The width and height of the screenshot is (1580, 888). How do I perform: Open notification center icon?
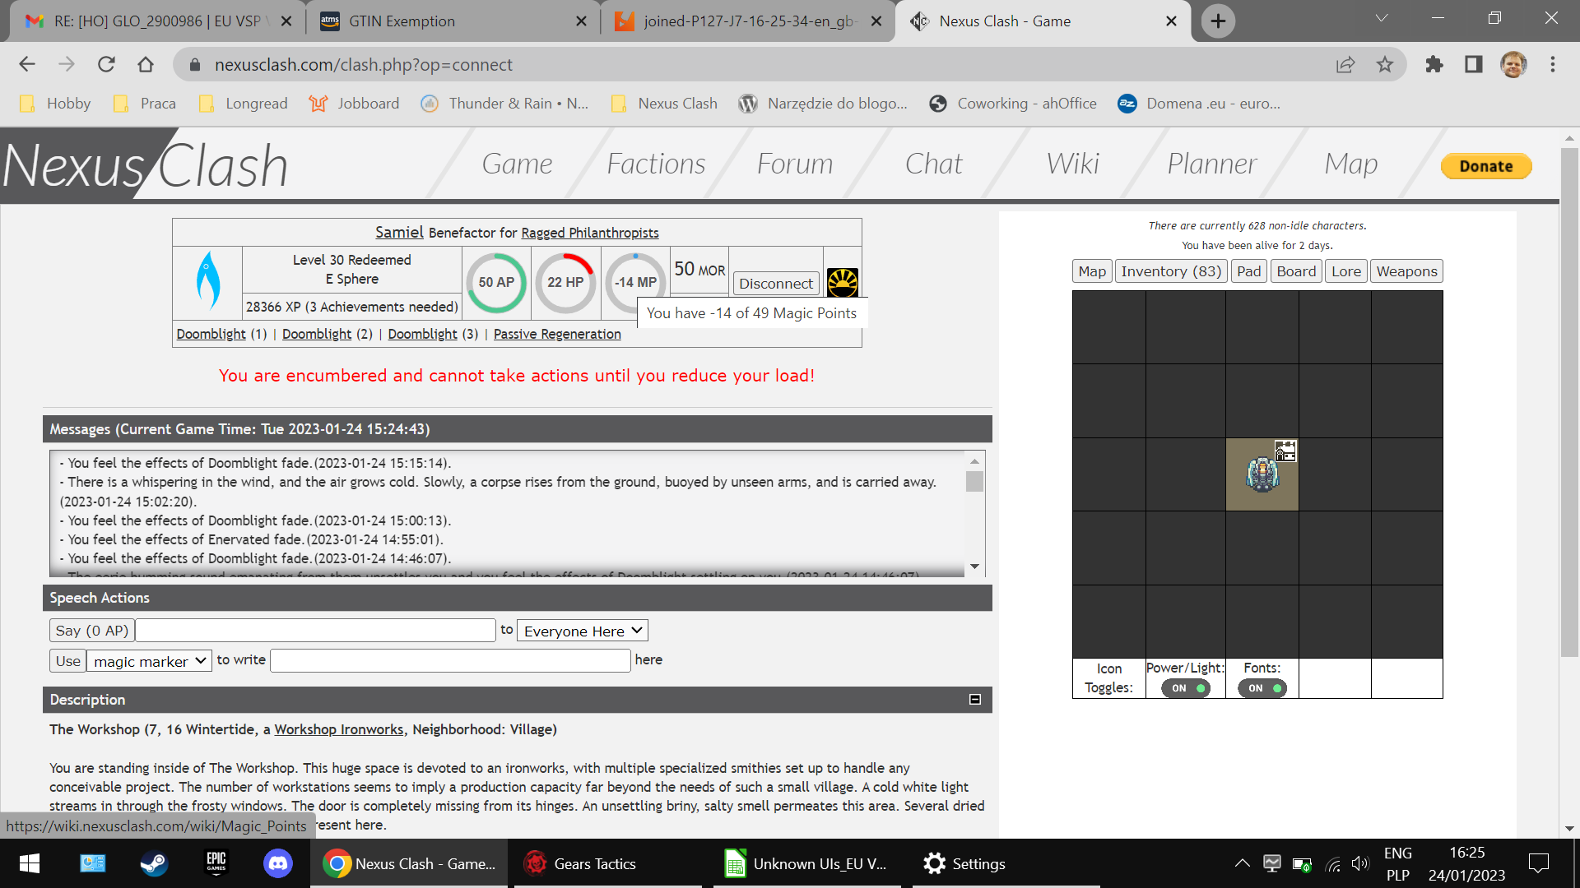click(1538, 863)
